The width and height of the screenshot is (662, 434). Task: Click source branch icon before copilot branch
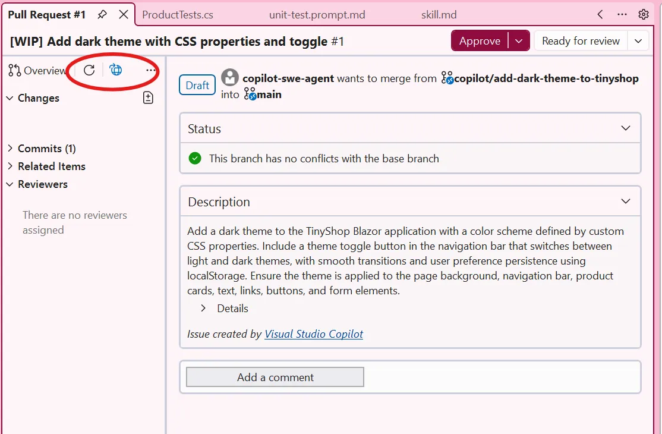(x=447, y=78)
